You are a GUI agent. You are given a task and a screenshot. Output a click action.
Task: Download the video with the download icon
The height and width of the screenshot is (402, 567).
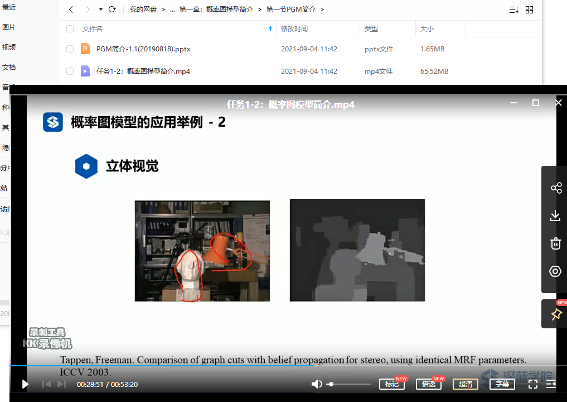click(x=555, y=216)
